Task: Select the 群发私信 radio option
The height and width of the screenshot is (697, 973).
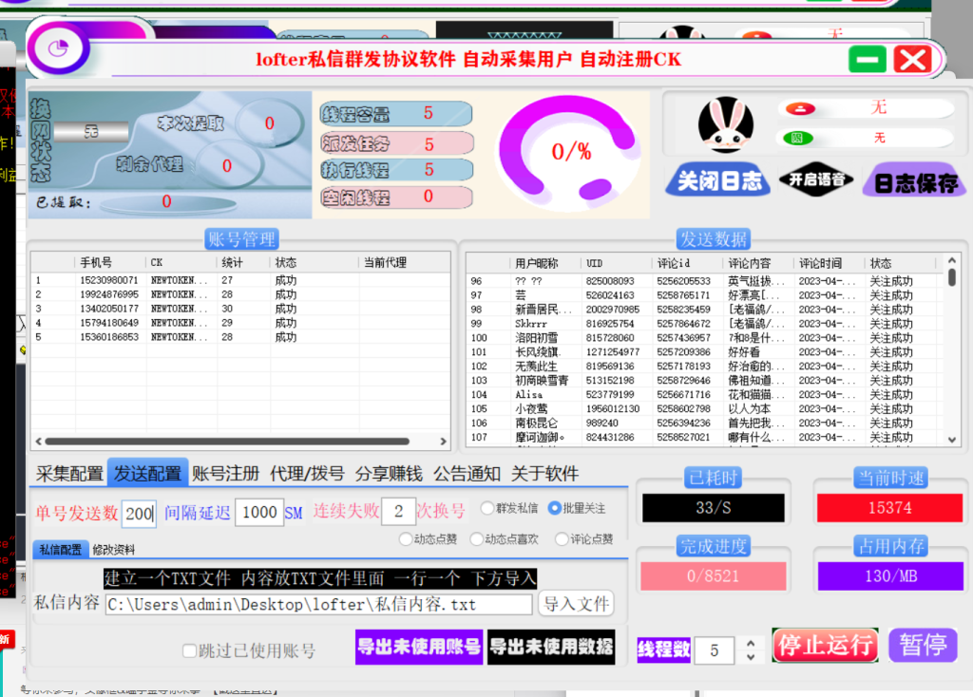Action: click(x=488, y=507)
